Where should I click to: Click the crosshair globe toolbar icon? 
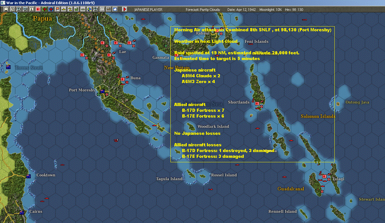click(x=96, y=9)
